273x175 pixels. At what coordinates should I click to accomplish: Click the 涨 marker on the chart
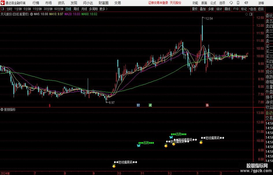[x=207, y=105]
